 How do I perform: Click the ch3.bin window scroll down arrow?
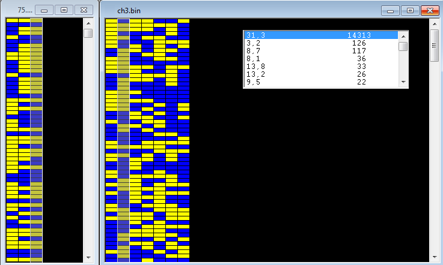(435, 257)
